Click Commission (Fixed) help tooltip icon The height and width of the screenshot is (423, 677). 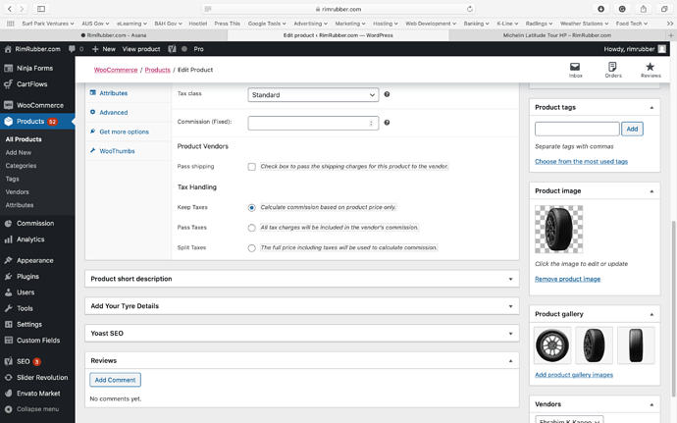click(x=387, y=123)
